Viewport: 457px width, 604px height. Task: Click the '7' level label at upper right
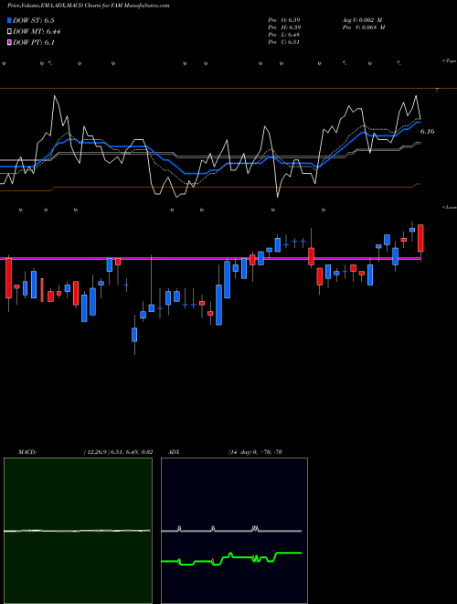(x=437, y=90)
